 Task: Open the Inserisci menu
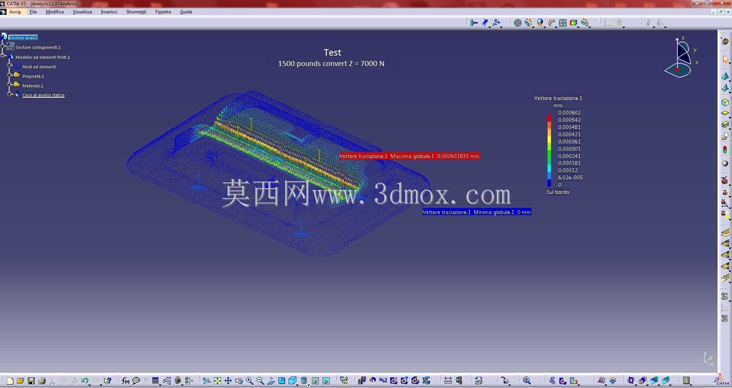pos(109,12)
